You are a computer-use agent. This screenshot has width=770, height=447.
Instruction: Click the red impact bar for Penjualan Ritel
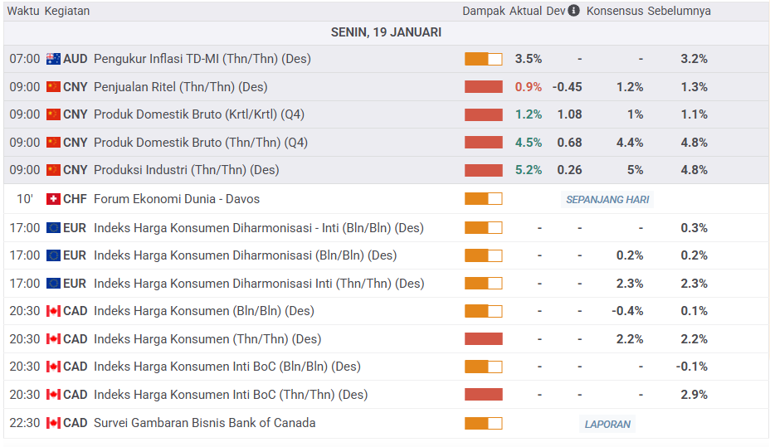tap(483, 87)
